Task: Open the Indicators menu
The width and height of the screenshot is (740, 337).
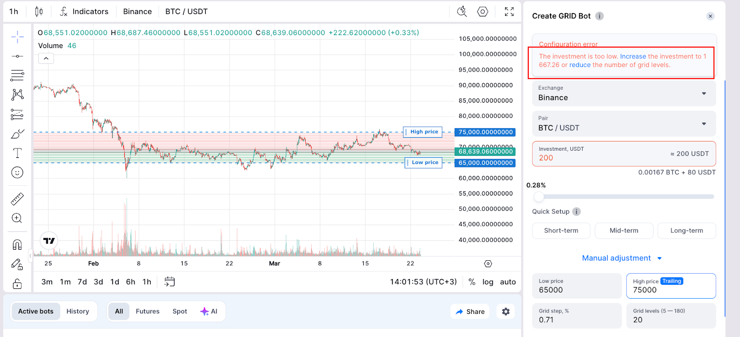Action: pyautogui.click(x=84, y=12)
